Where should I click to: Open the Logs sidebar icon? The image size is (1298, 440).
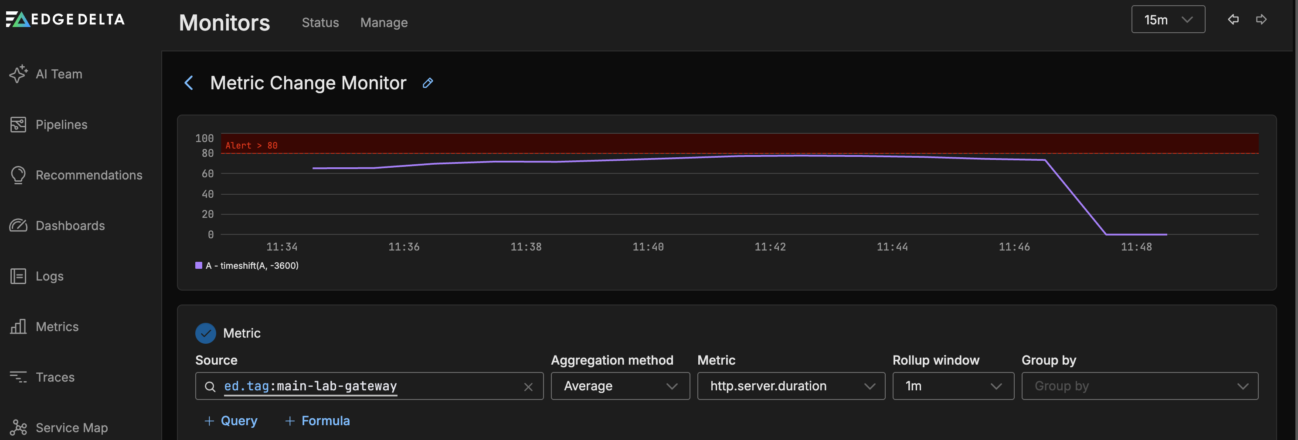tap(18, 276)
